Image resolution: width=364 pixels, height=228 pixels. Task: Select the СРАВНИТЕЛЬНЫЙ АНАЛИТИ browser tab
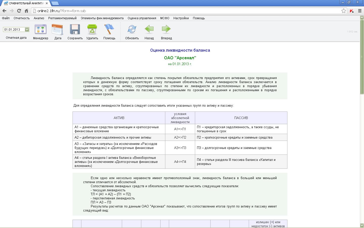[25, 3]
